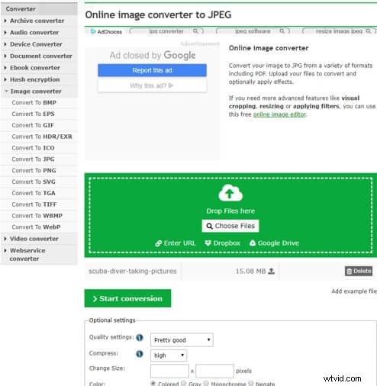This screenshot has width=377, height=386.
Task: Click the Quality settings info icon
Action: click(x=140, y=337)
